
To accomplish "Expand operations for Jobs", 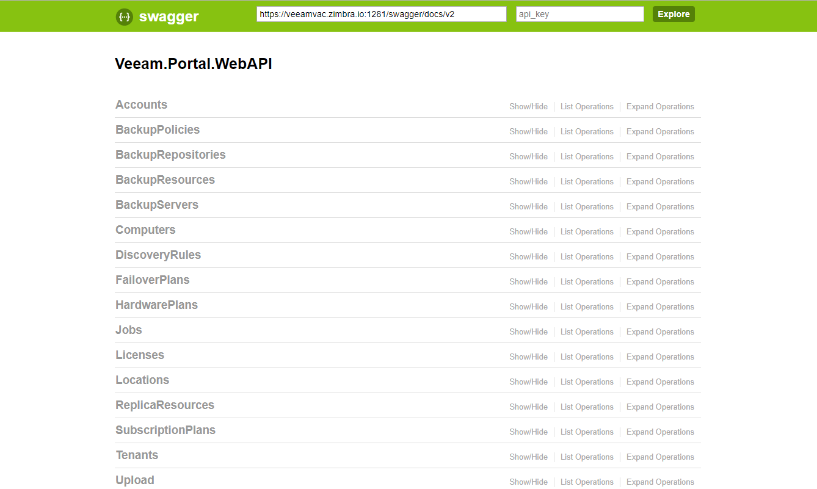I will coord(660,332).
